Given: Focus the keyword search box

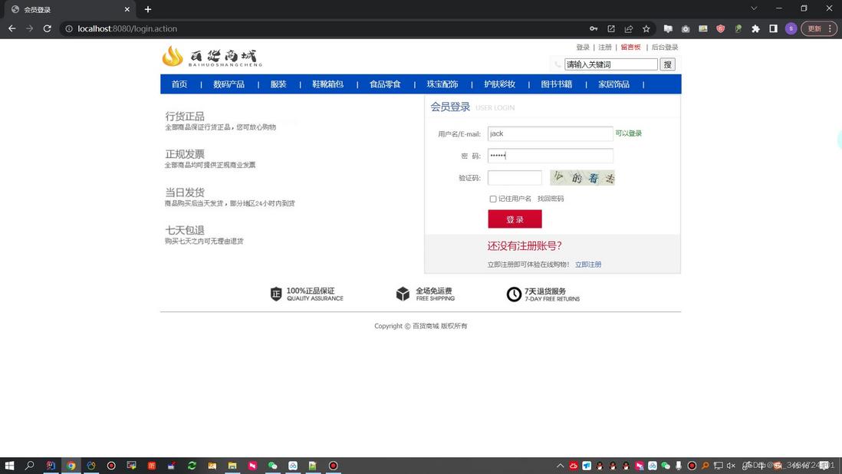Looking at the screenshot, I should click(x=610, y=64).
